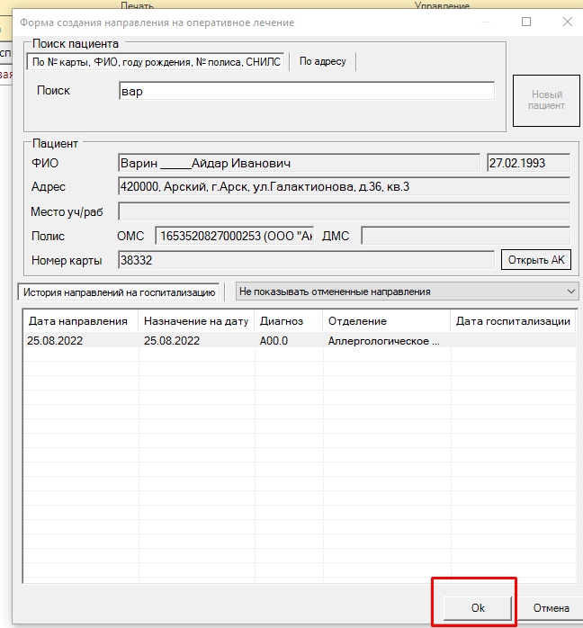Screen dimensions: 583x628
Task: Expand the Не показывать отмененные направления dropdown
Action: pyautogui.click(x=406, y=292)
